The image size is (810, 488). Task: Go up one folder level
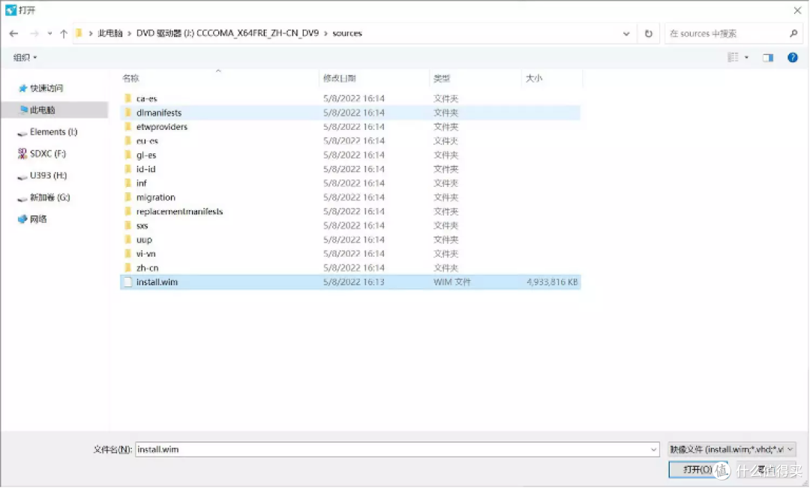tap(64, 34)
